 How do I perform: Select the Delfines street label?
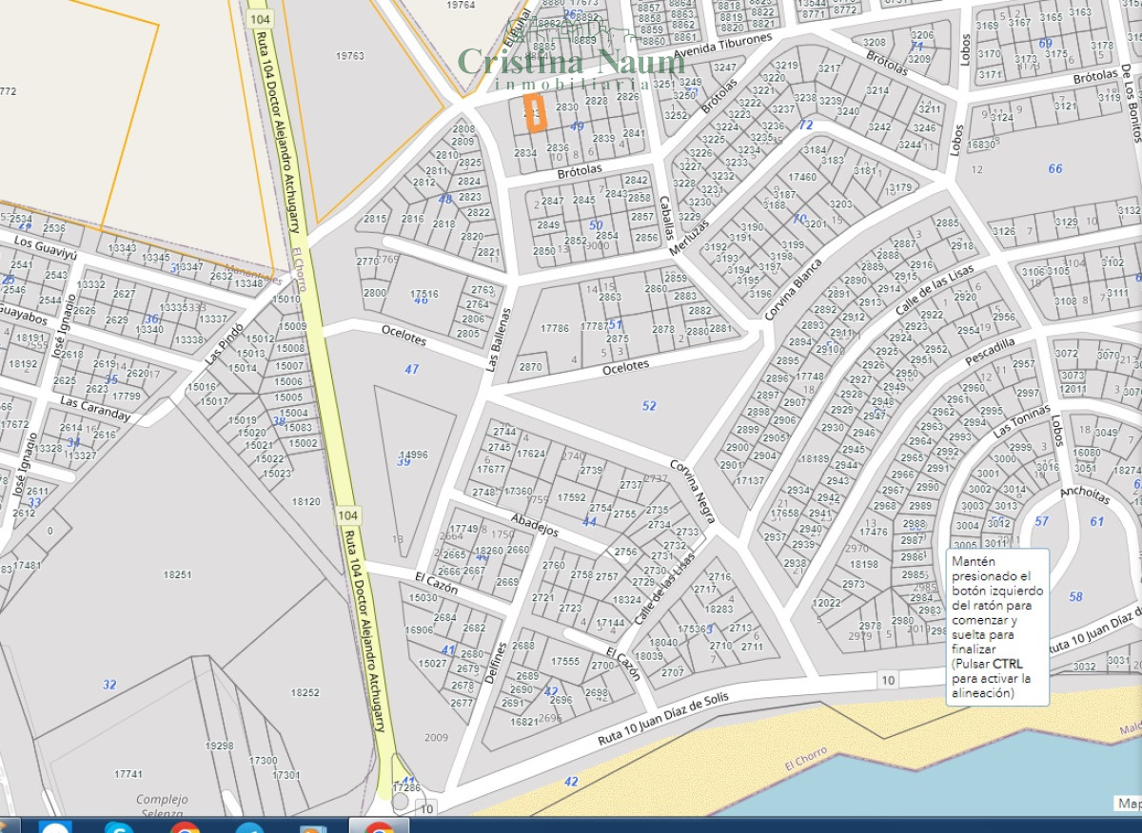pyautogui.click(x=495, y=662)
